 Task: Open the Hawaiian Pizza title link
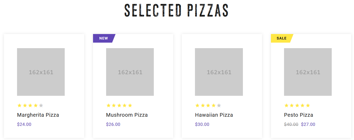pos(214,115)
